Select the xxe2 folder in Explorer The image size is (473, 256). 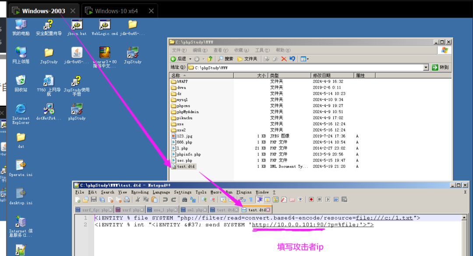point(178,130)
